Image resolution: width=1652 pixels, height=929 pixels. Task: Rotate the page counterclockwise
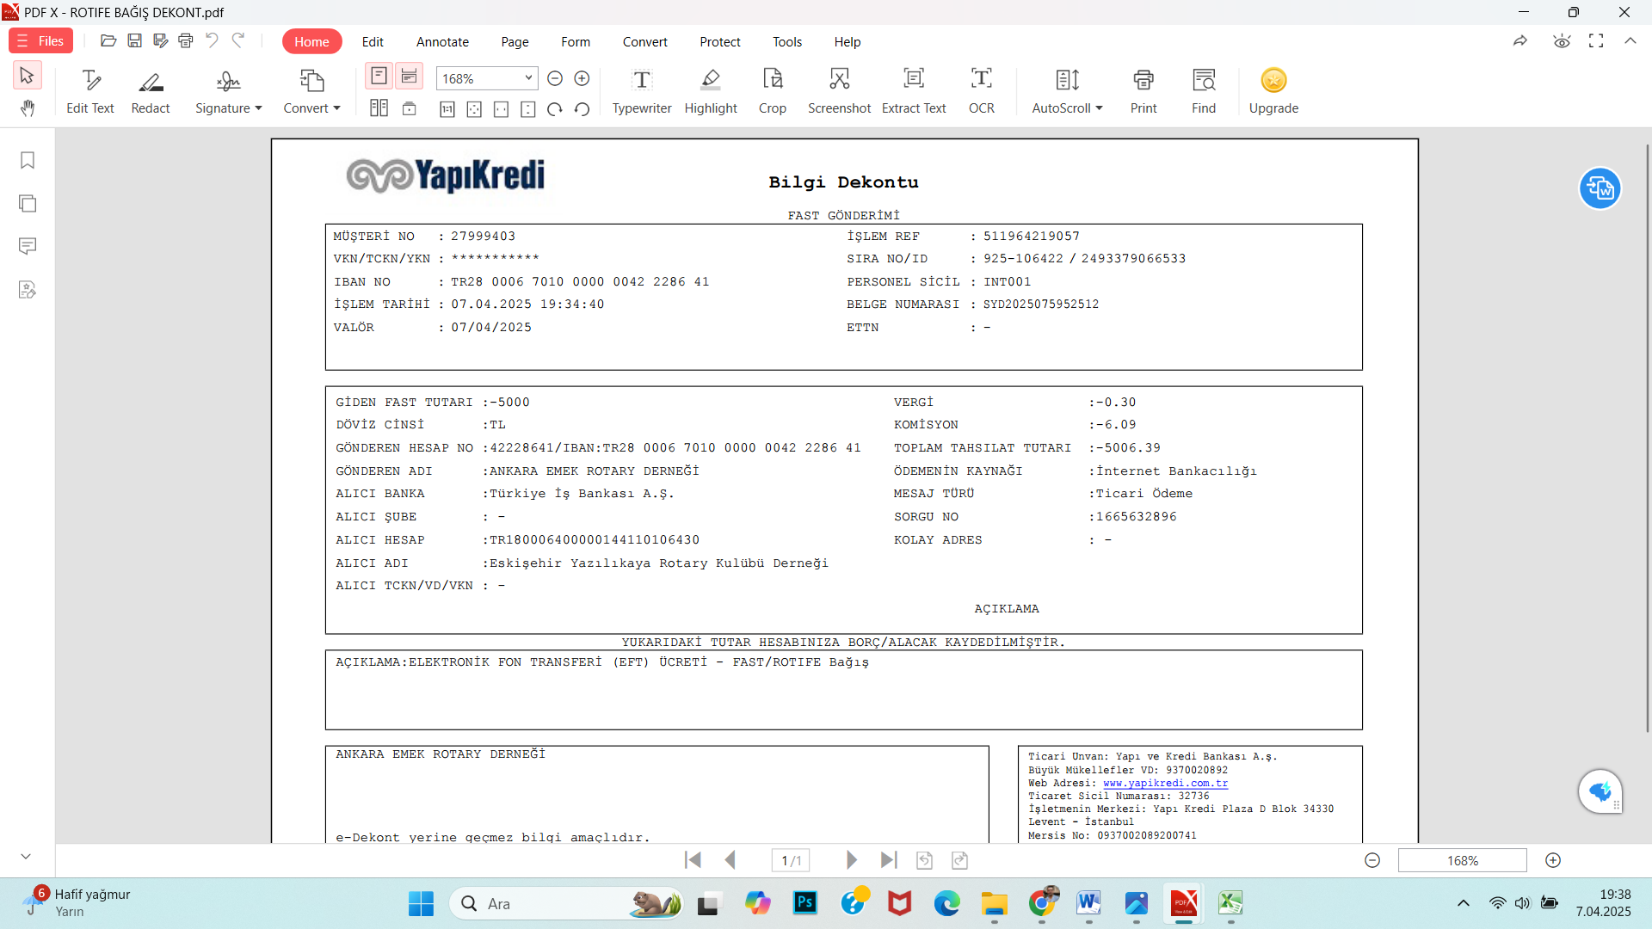tap(583, 109)
